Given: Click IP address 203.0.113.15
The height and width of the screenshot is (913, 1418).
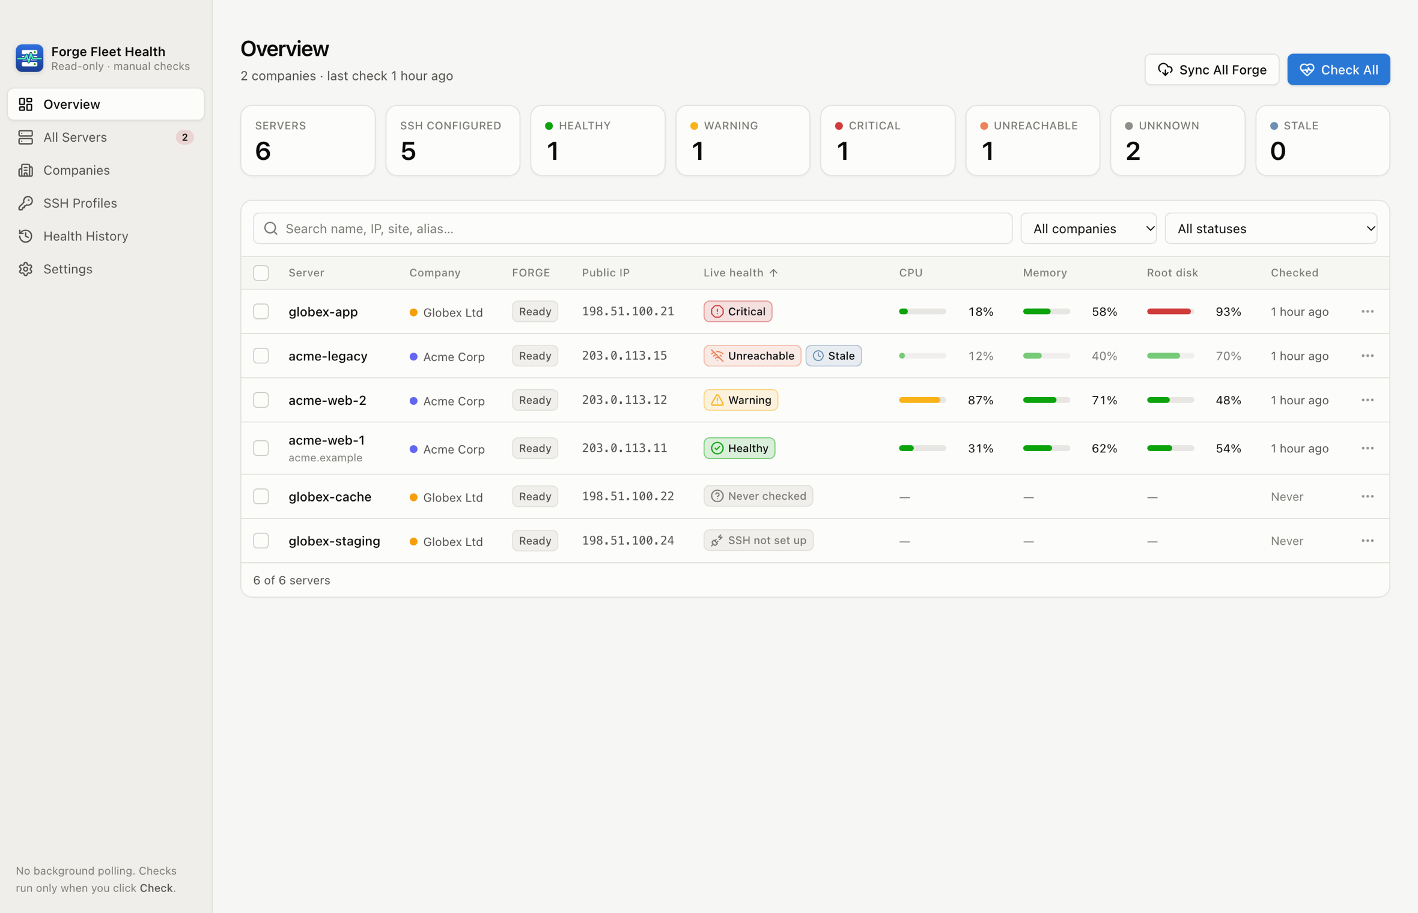Looking at the screenshot, I should (x=624, y=356).
